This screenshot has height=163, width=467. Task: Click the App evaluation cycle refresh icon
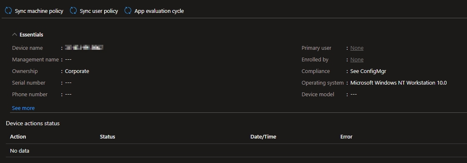128,11
